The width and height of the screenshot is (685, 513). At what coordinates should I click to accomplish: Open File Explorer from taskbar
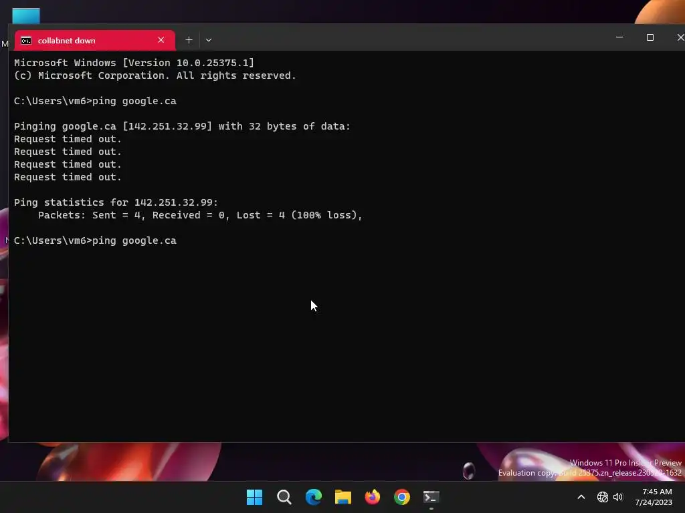pyautogui.click(x=343, y=497)
